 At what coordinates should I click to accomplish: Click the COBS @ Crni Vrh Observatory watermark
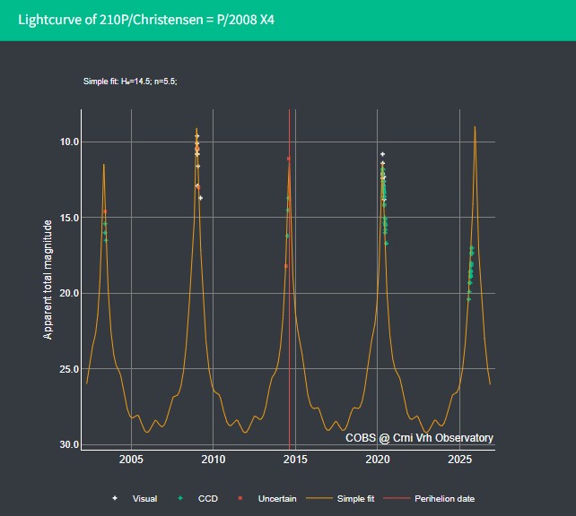tap(419, 438)
